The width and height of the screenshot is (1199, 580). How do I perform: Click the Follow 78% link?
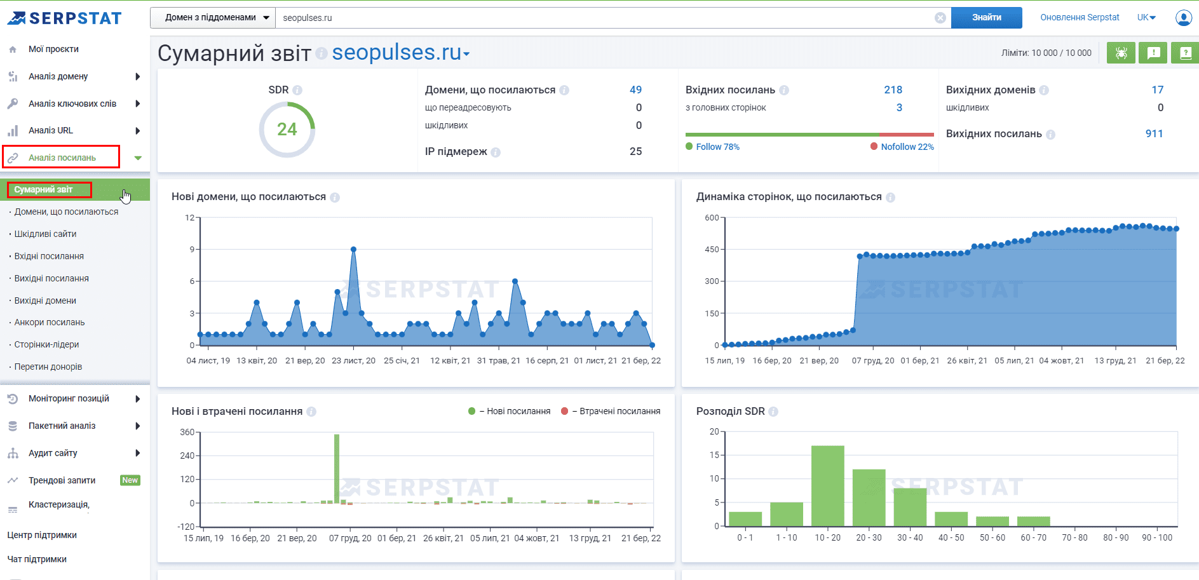click(x=717, y=147)
